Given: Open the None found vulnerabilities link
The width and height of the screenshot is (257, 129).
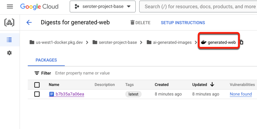Looking at the screenshot, I should (241, 94).
